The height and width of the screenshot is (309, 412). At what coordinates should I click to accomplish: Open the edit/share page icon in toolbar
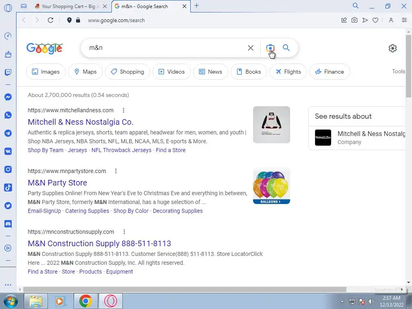click(x=344, y=20)
